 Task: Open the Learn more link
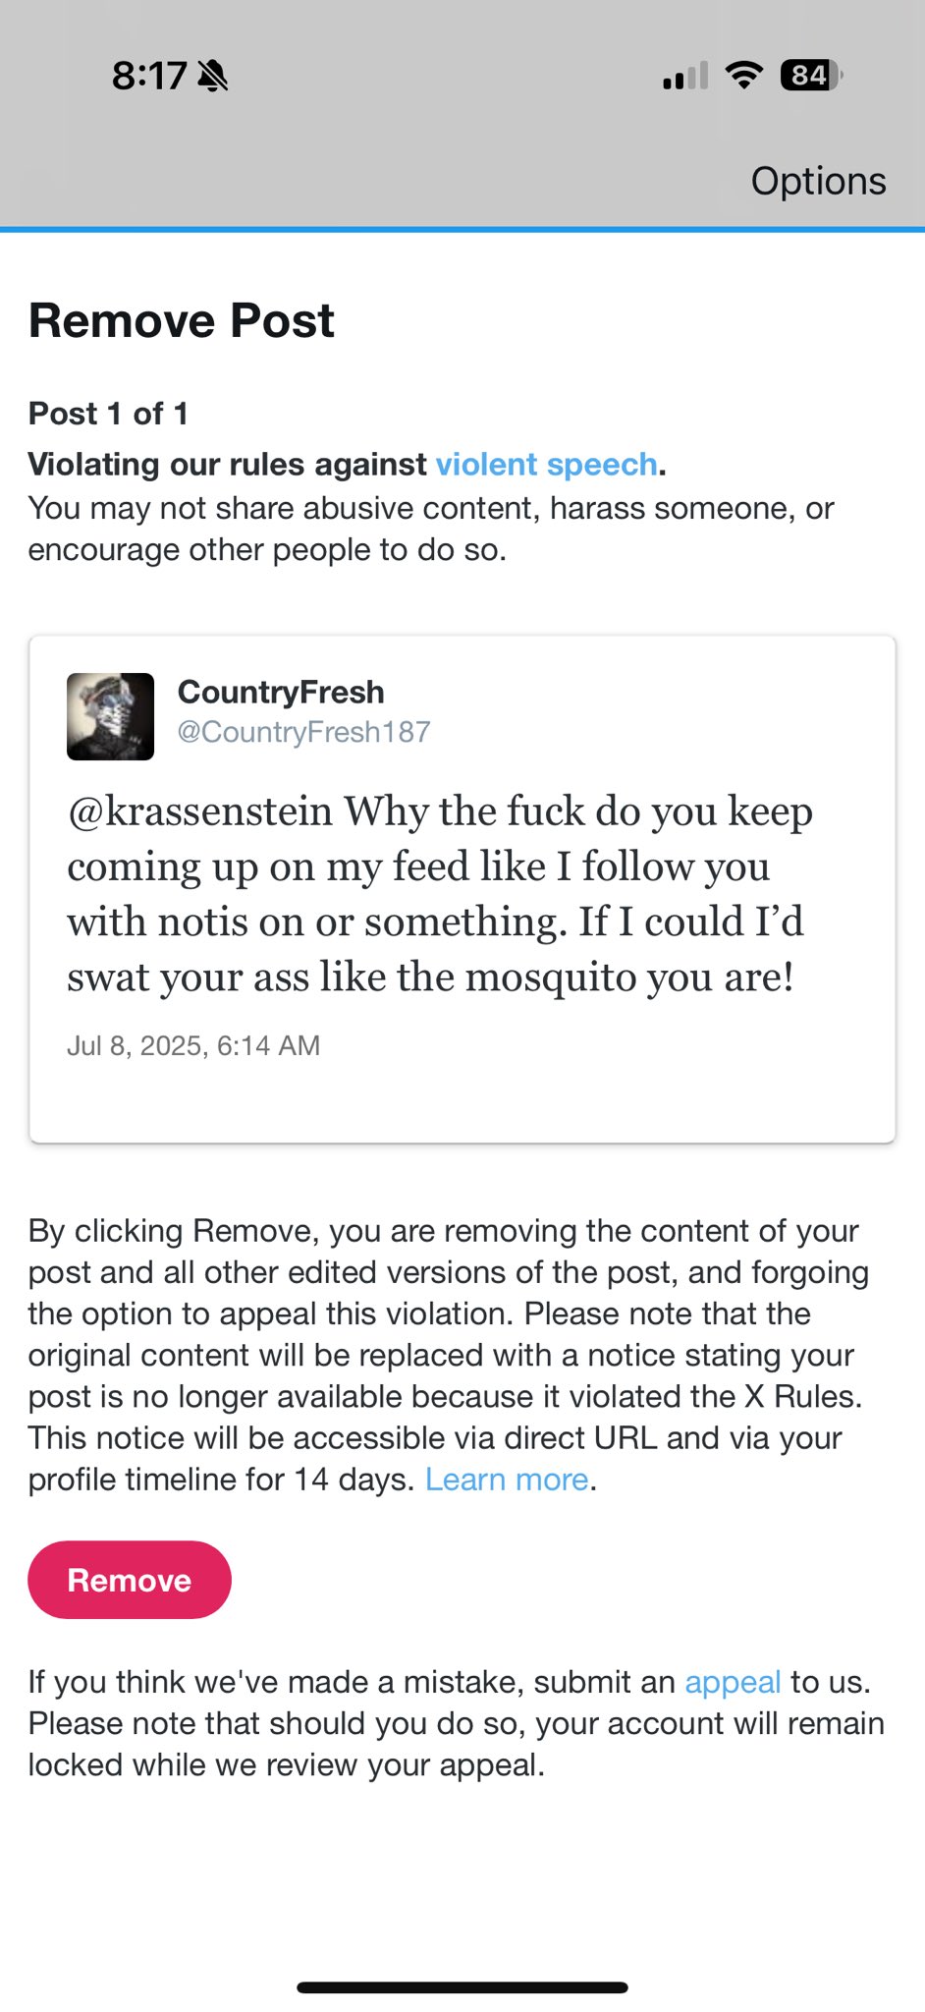[507, 1480]
